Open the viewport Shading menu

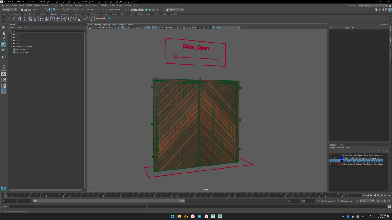click(97, 25)
